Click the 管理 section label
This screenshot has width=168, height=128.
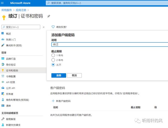coord(4,53)
